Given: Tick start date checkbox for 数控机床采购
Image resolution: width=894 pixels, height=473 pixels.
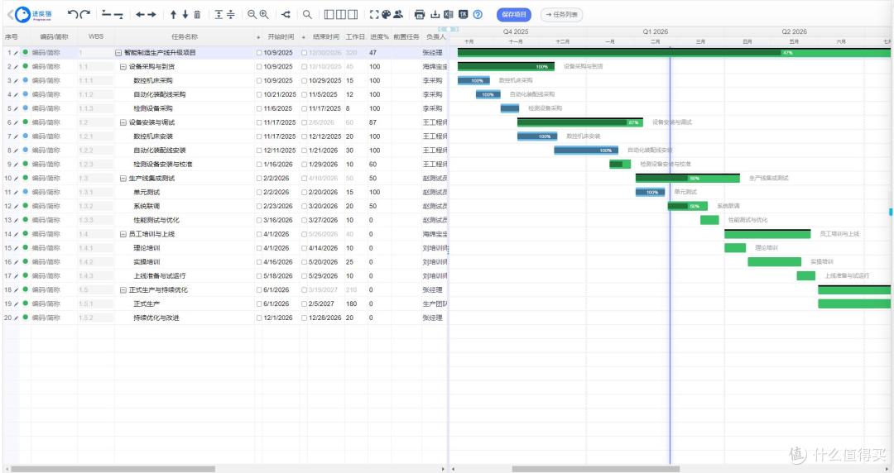Looking at the screenshot, I should click(x=259, y=80).
